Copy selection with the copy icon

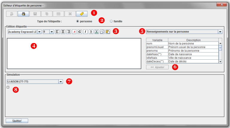pyautogui.click(x=102, y=32)
